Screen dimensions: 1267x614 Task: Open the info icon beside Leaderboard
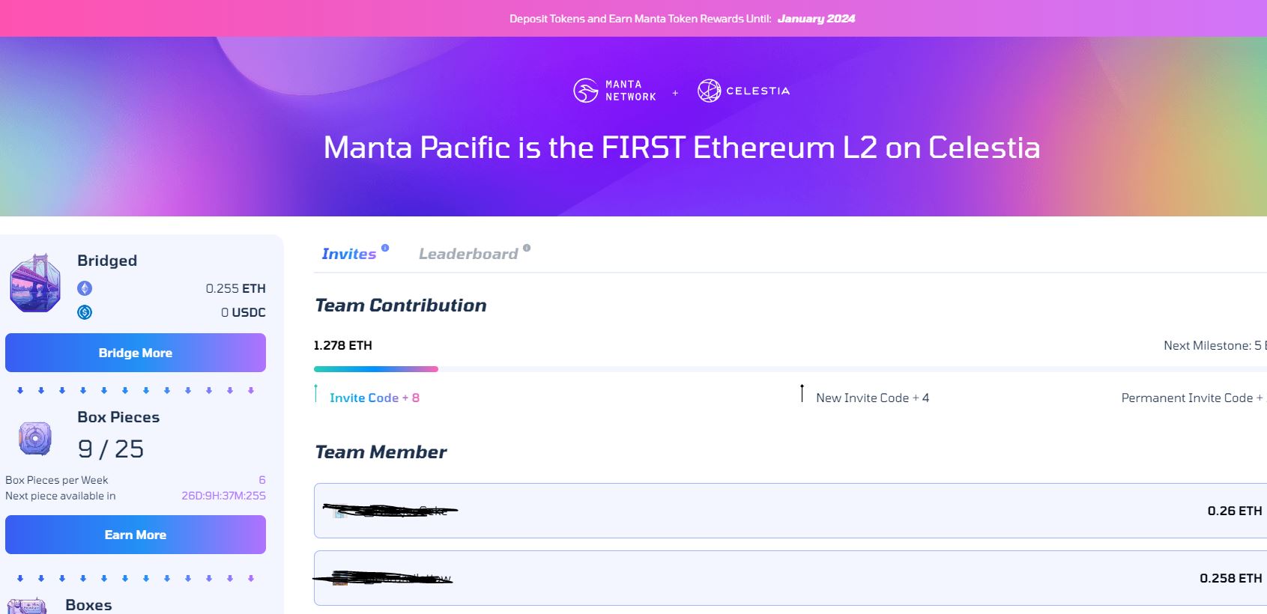[x=527, y=248]
